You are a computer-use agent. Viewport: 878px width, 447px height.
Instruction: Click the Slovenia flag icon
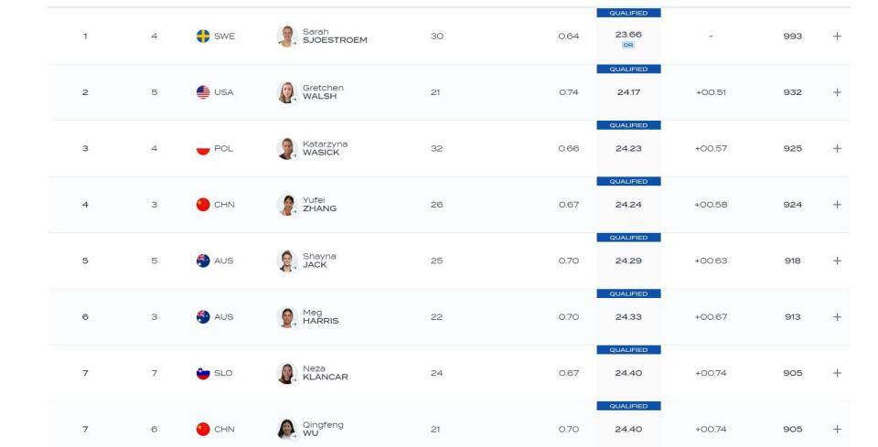tap(203, 373)
